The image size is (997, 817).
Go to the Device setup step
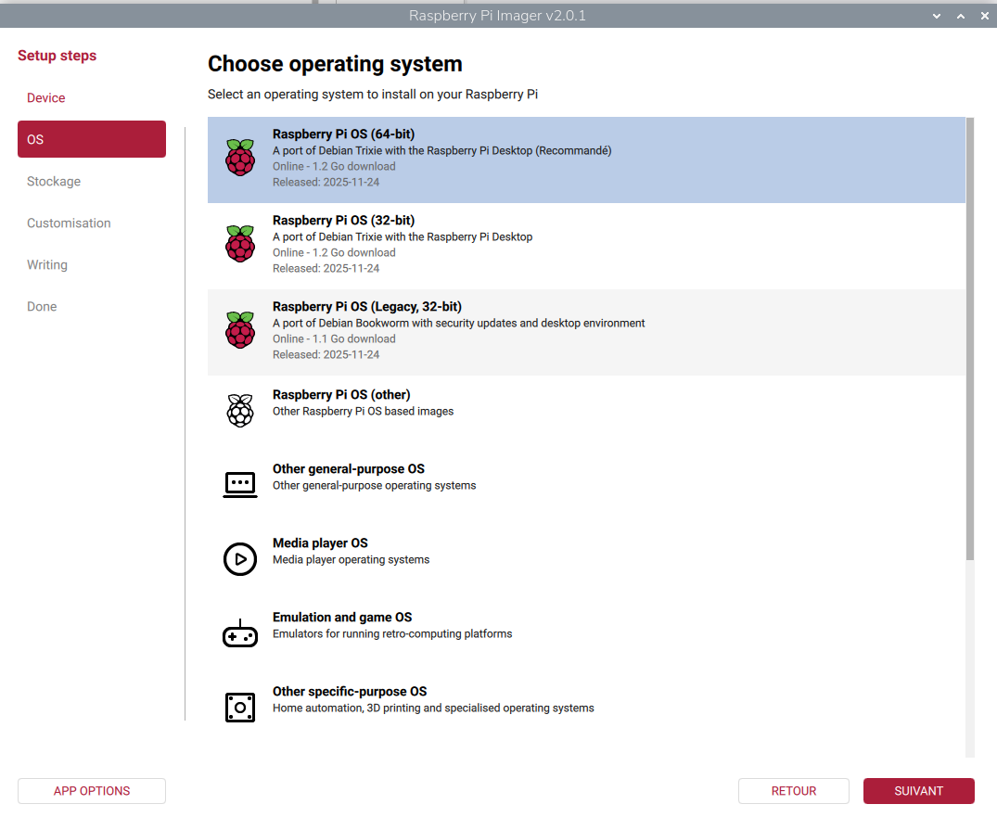point(46,98)
